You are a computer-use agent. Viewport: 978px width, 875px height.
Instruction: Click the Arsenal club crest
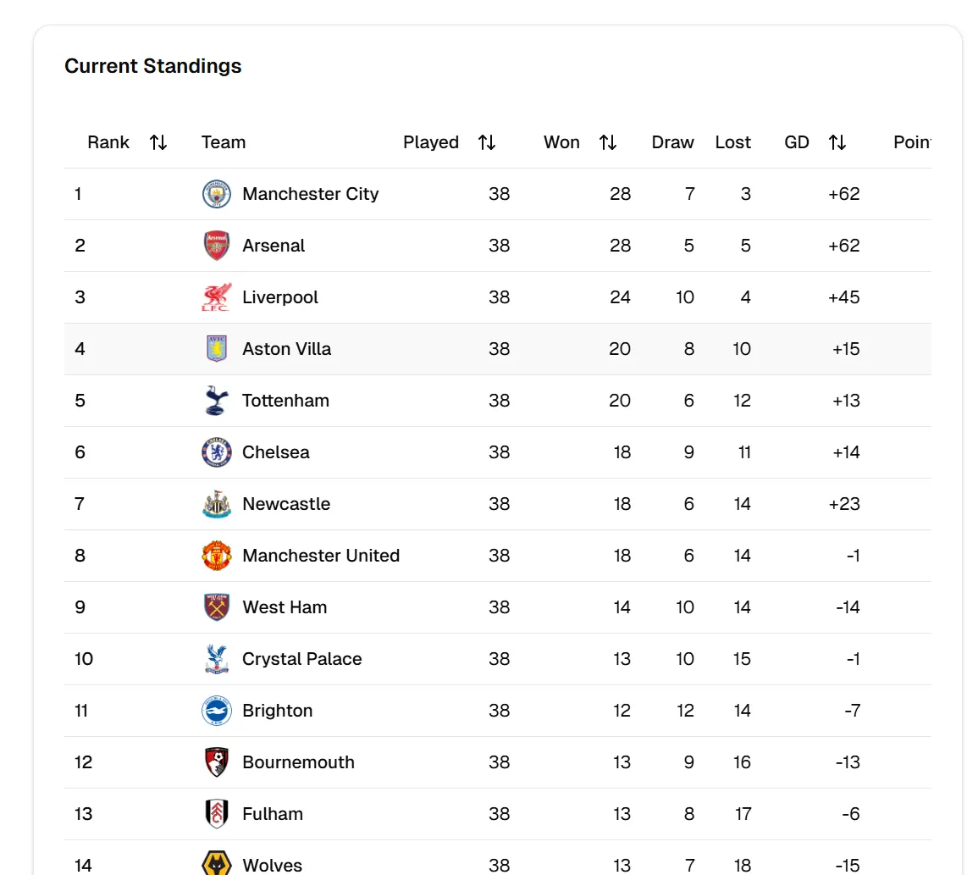point(217,246)
